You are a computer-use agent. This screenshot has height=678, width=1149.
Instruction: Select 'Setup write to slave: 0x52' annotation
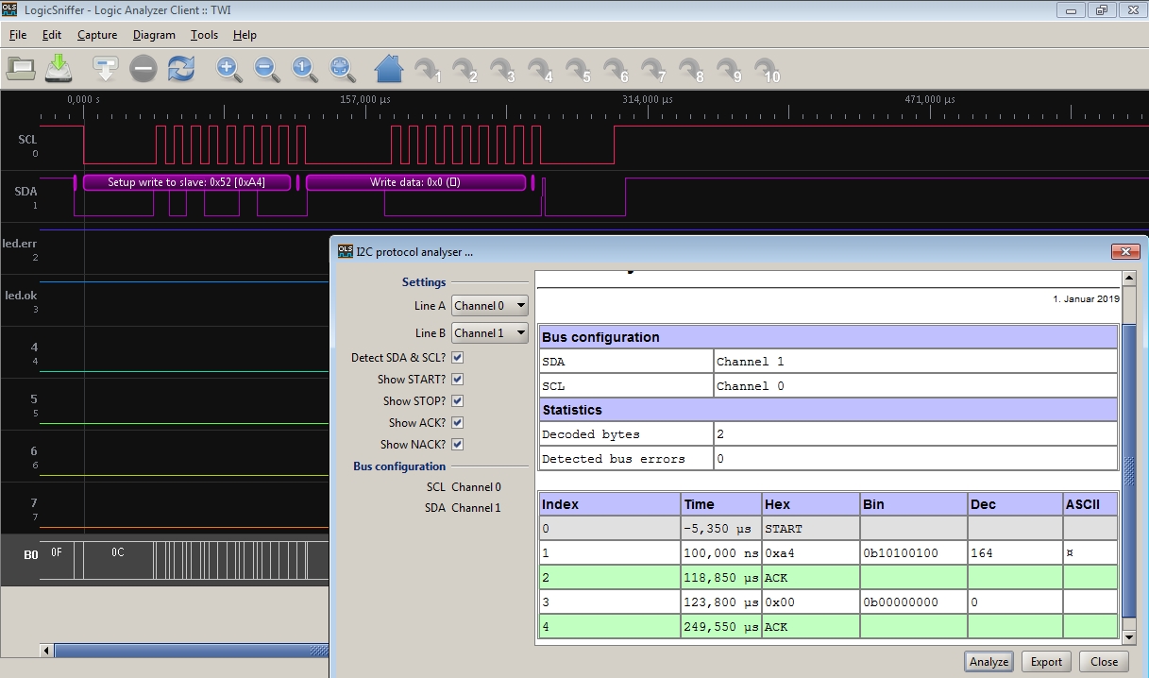point(187,182)
